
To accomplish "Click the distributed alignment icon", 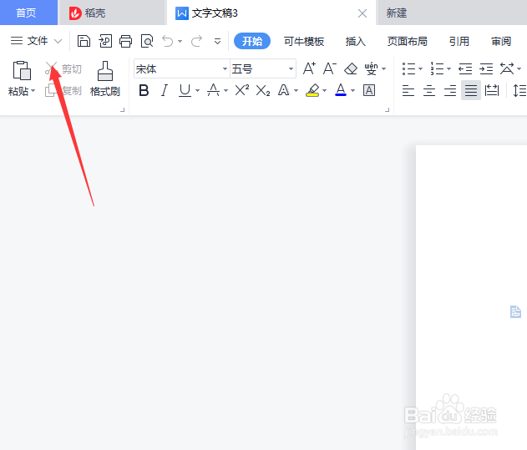I will pos(492,90).
